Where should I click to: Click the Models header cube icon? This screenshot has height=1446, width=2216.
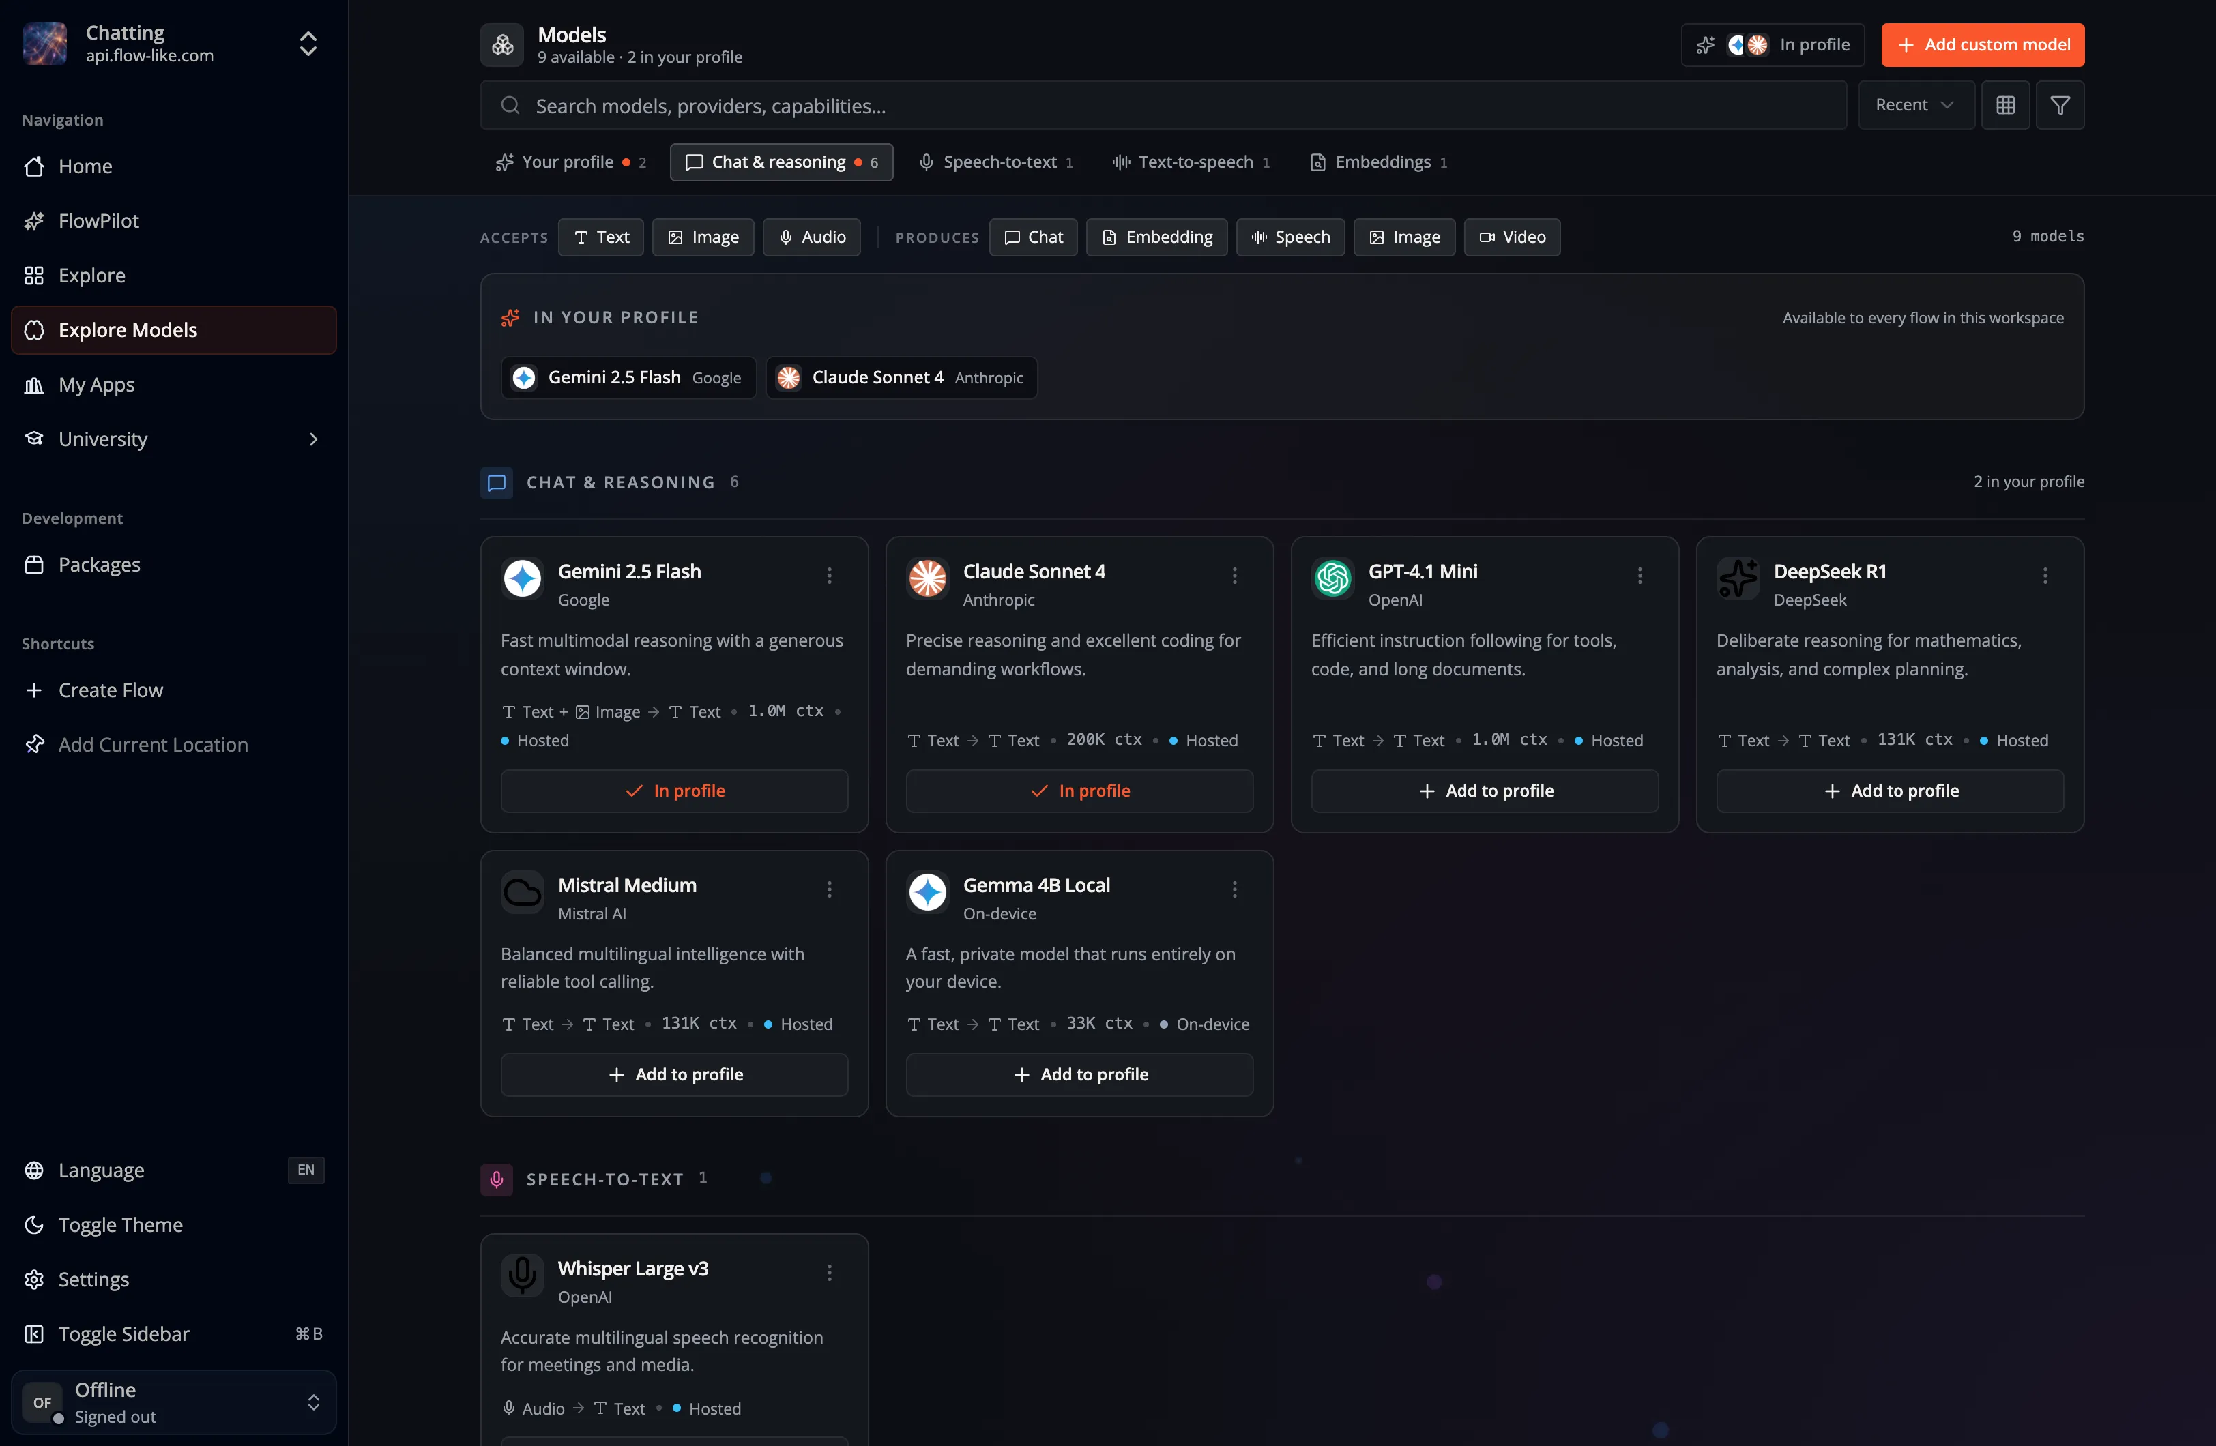[503, 45]
